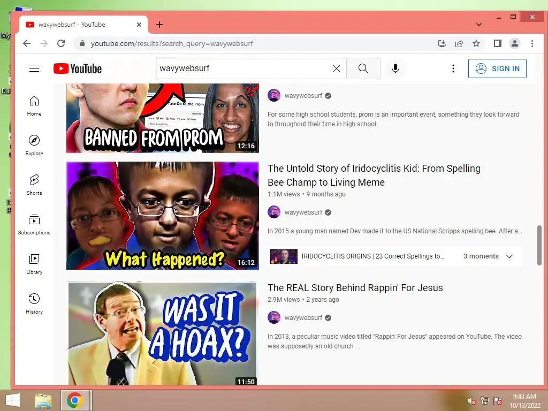Click the share page icon in address bar
The width and height of the screenshot is (548, 411).
coord(459,43)
